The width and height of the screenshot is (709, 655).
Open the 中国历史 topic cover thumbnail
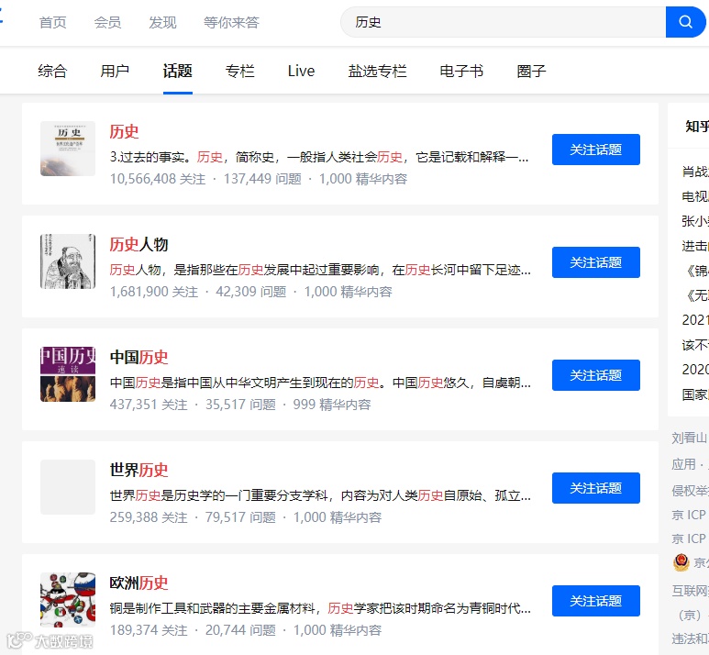coord(68,374)
